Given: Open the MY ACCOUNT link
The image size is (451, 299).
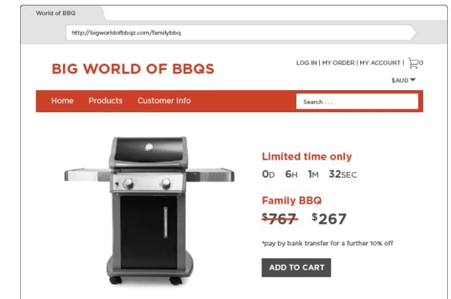Looking at the screenshot, I should click(x=380, y=63).
